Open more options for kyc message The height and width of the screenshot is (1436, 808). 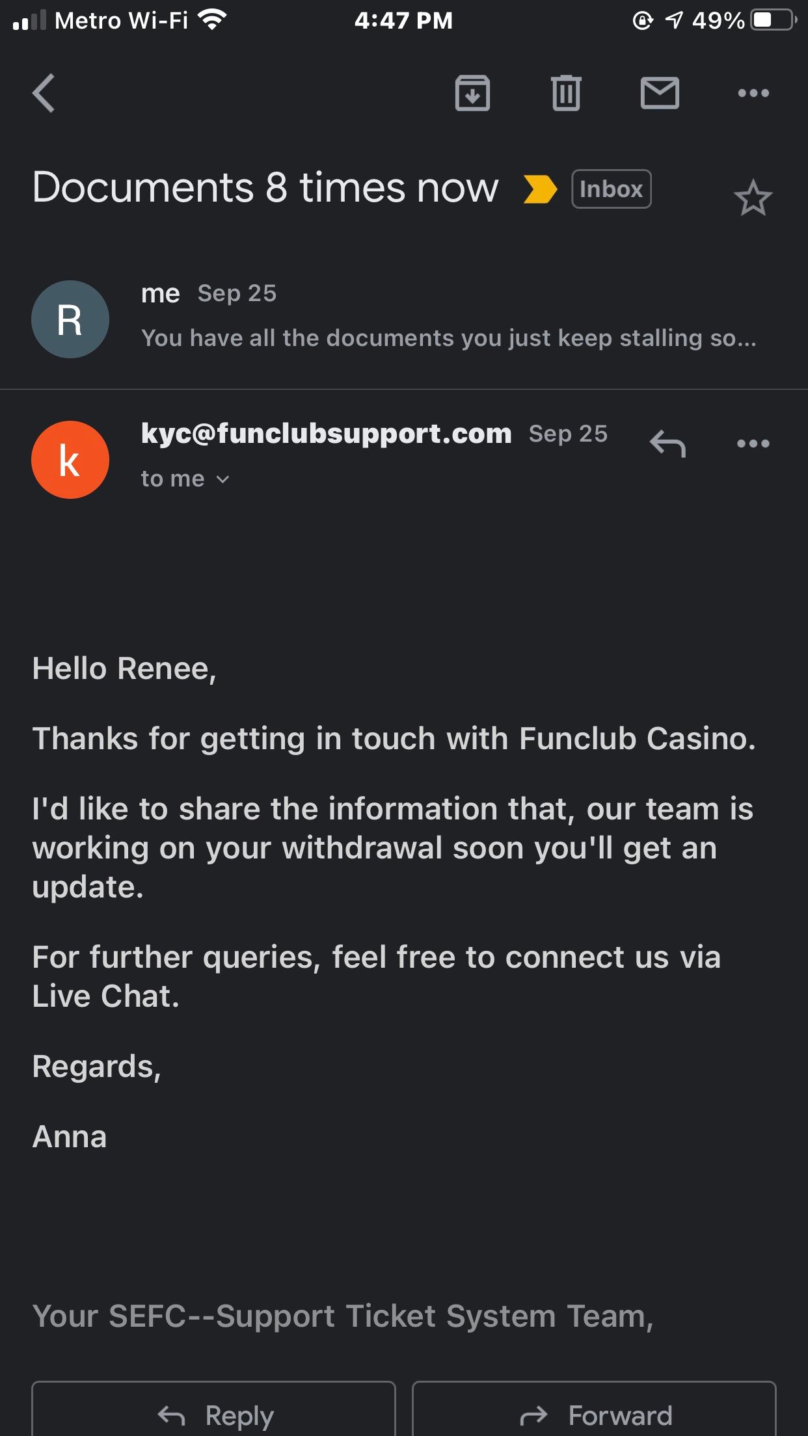coord(753,444)
